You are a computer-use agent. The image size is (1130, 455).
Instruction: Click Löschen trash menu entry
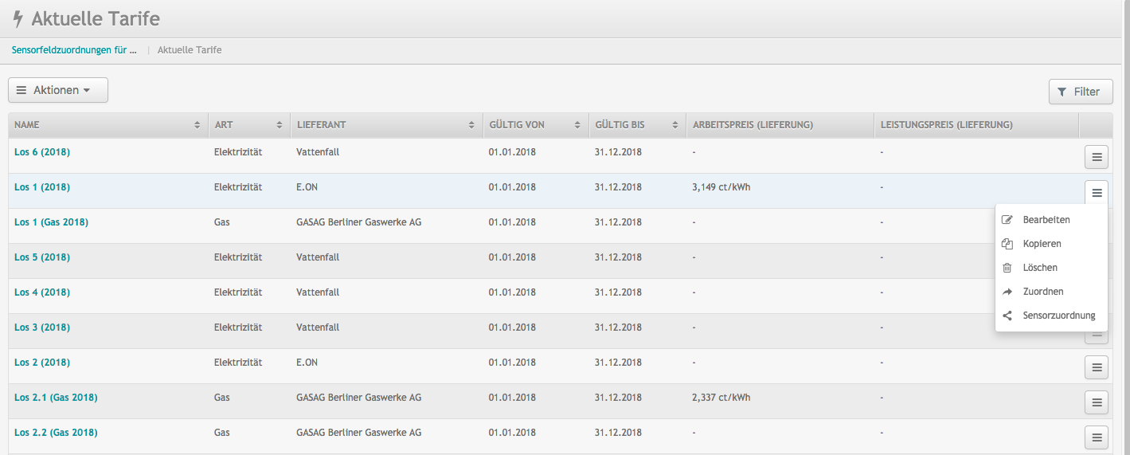[1039, 268]
